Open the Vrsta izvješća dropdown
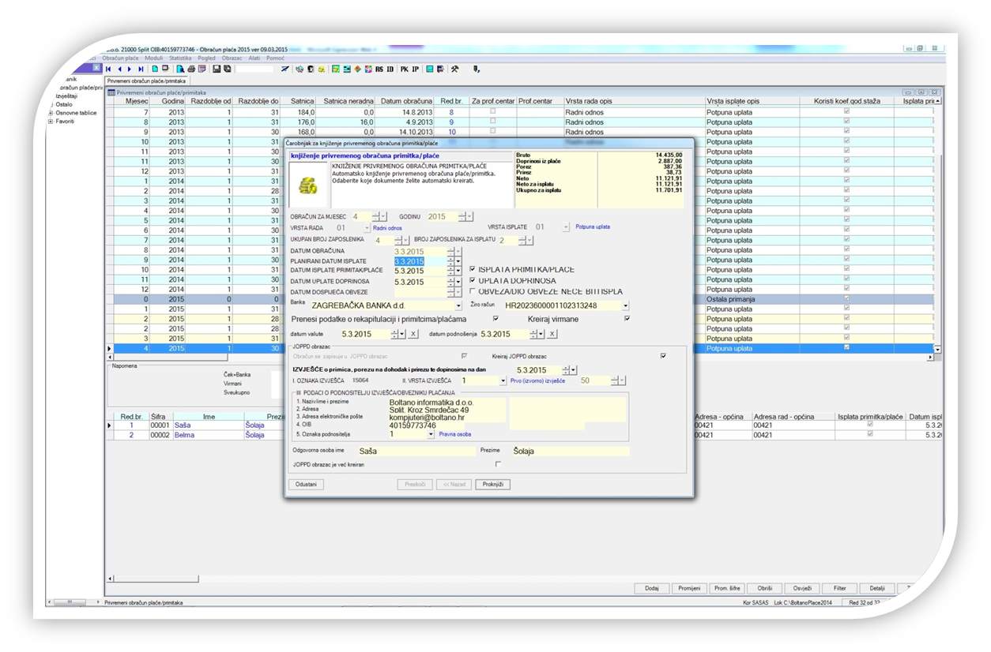 click(503, 380)
